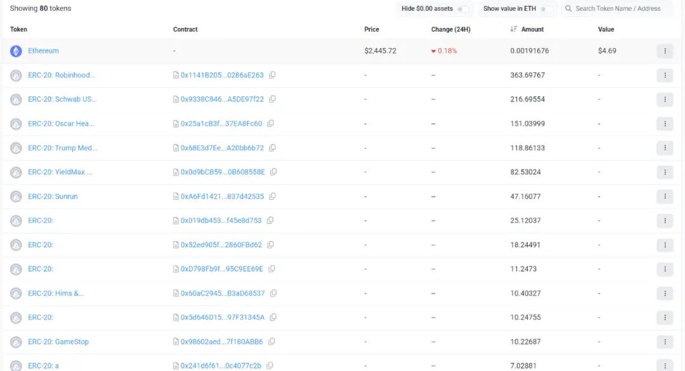
Task: Open the ERC-20: a token link
Action: [x=43, y=366]
